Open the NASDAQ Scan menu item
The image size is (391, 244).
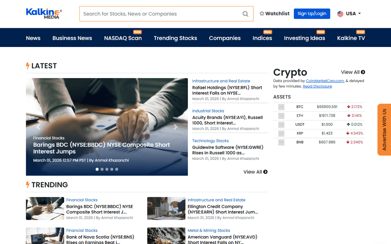pos(123,38)
